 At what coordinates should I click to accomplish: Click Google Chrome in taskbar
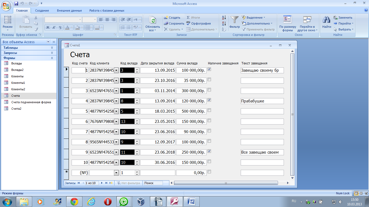[x=74, y=202]
